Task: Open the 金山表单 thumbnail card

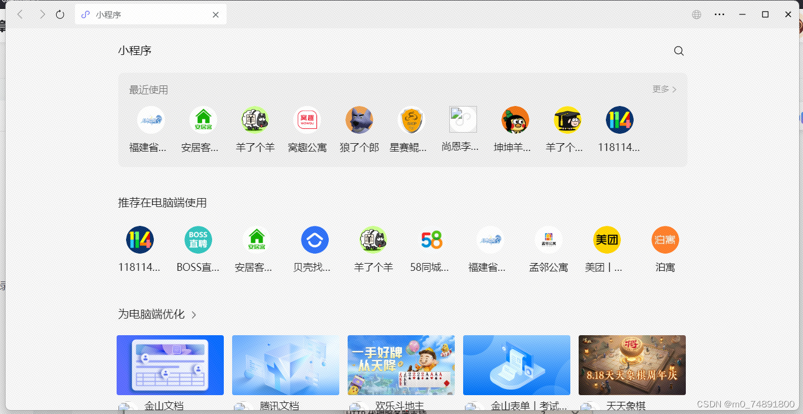Action: (516, 365)
